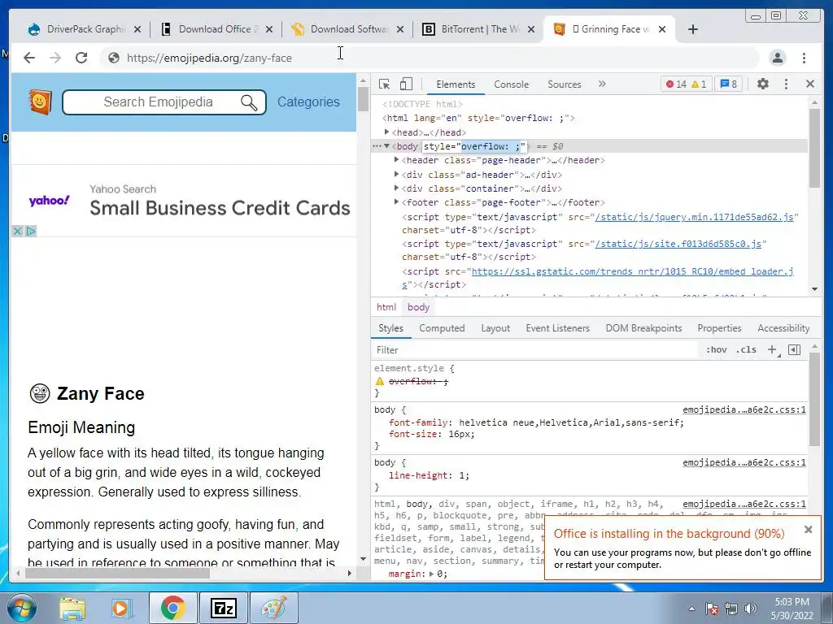The height and width of the screenshot is (624, 833).
Task: Toggle the :hov element state button
Action: (716, 349)
